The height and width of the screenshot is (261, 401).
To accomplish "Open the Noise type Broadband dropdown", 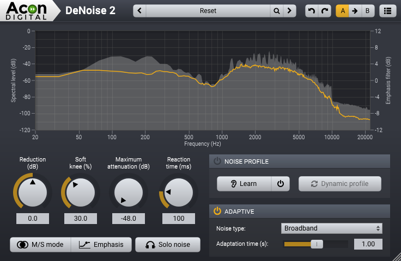I will 332,228.
